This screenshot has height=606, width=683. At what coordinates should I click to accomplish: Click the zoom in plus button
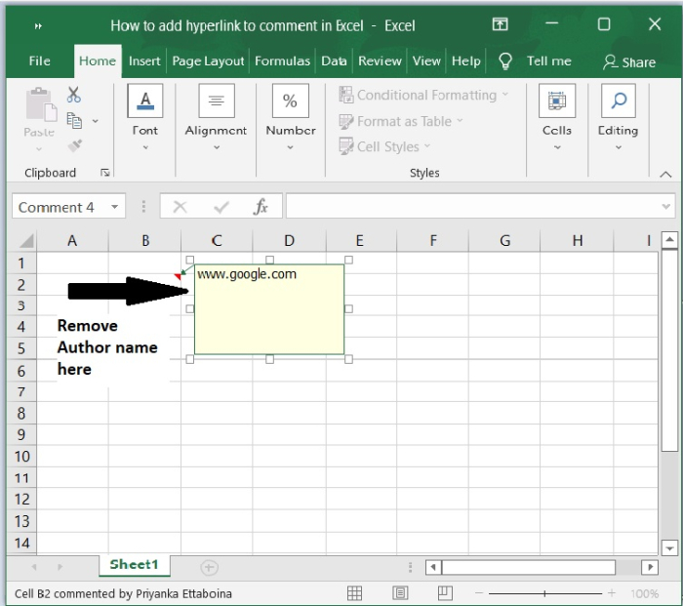612,593
